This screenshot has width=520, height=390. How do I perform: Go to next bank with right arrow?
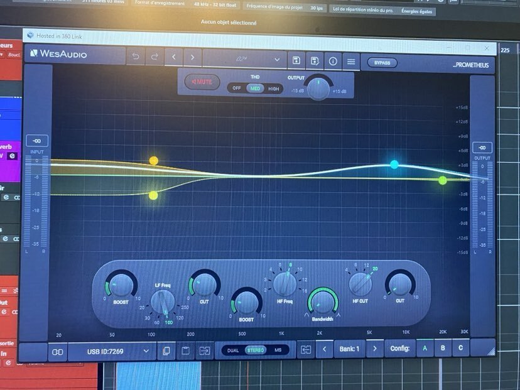[375, 349]
